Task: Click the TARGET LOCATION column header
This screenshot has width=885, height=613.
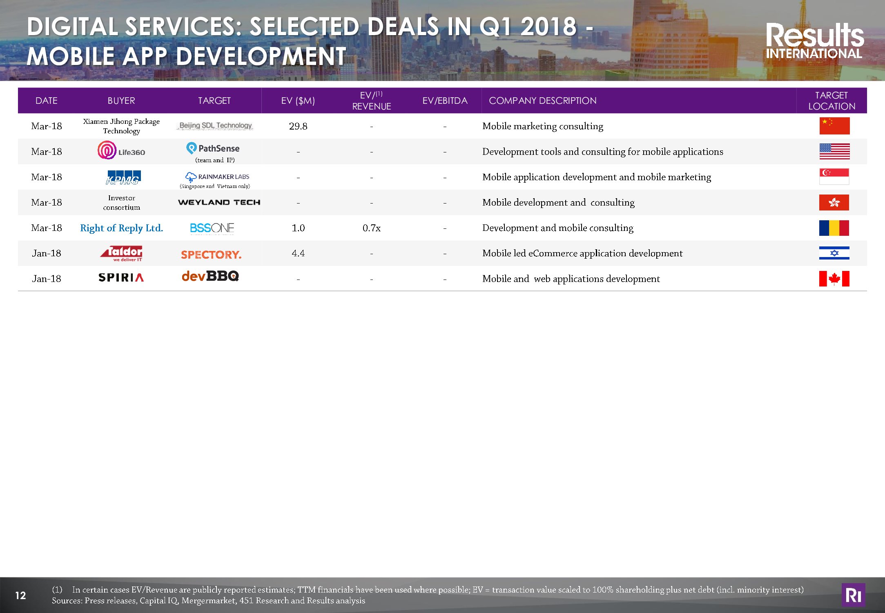Action: point(831,101)
